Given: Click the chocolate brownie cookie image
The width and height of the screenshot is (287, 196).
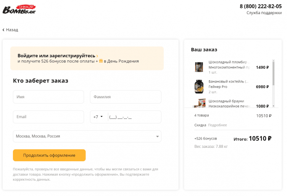Looking at the screenshot, I should (x=198, y=103).
